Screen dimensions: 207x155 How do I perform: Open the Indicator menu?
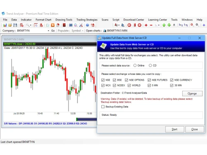click(26, 20)
